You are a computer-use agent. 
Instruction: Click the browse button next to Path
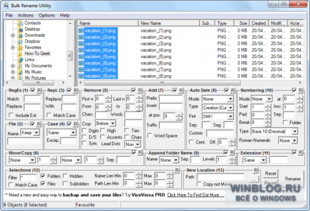click(254, 180)
